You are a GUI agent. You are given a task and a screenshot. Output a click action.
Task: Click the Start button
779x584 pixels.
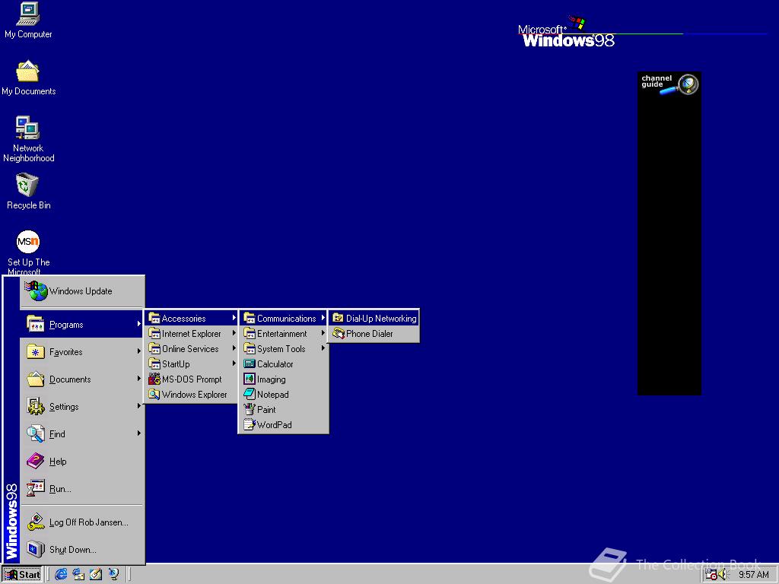coord(22,575)
